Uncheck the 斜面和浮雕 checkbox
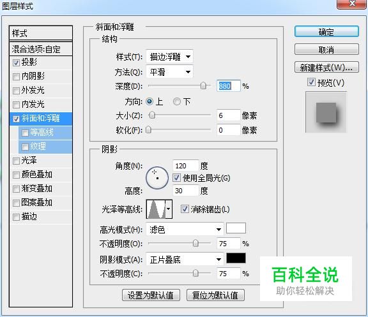The width and height of the screenshot is (368, 317). 16,119
